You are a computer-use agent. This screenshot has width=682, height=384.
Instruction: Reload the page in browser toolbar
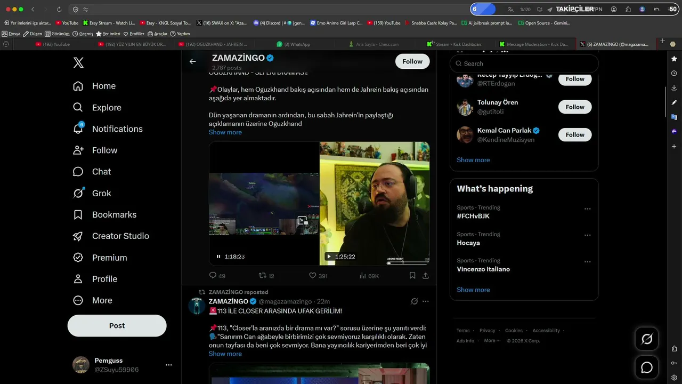(x=59, y=10)
